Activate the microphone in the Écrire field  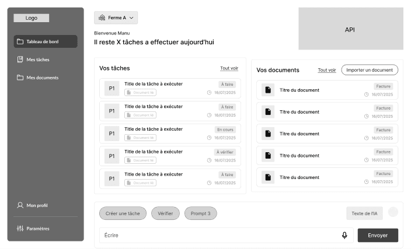coord(344,236)
